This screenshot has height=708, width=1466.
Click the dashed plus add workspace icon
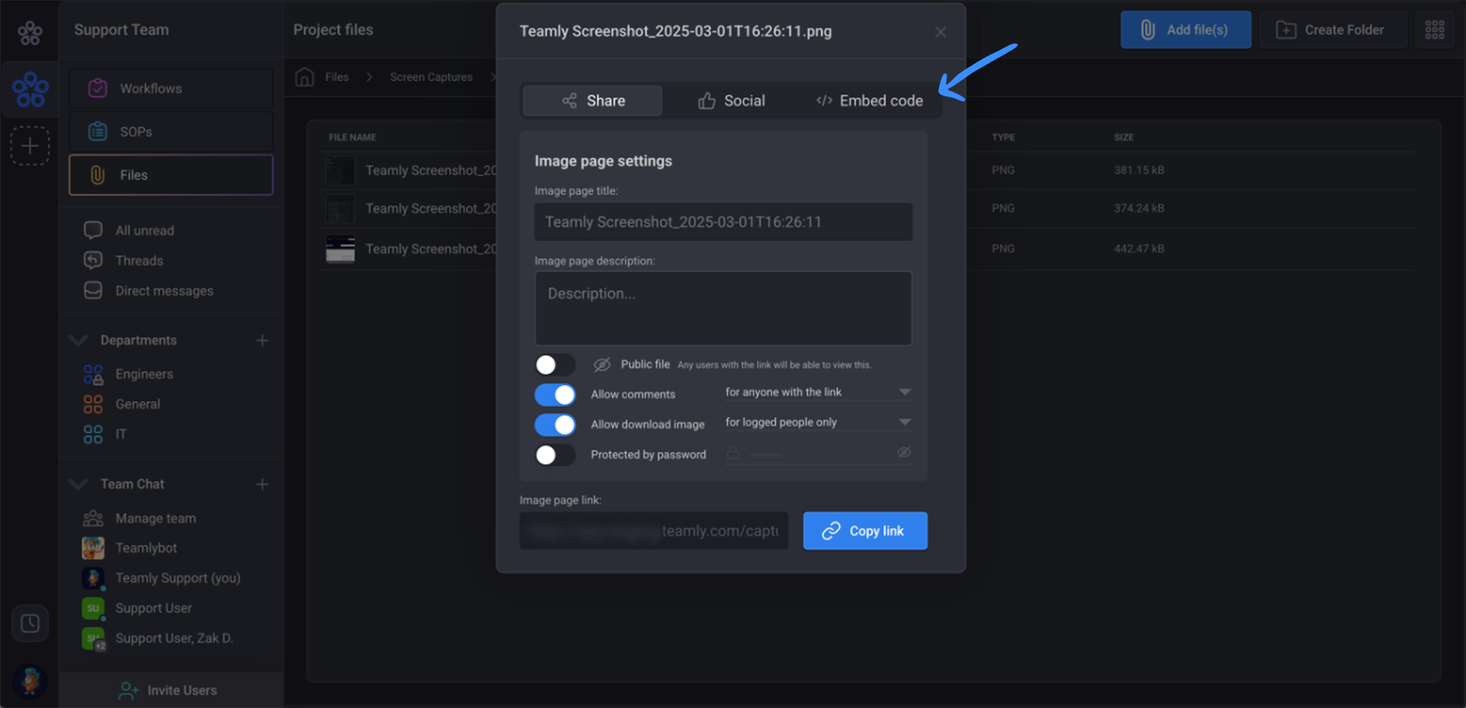(x=30, y=145)
